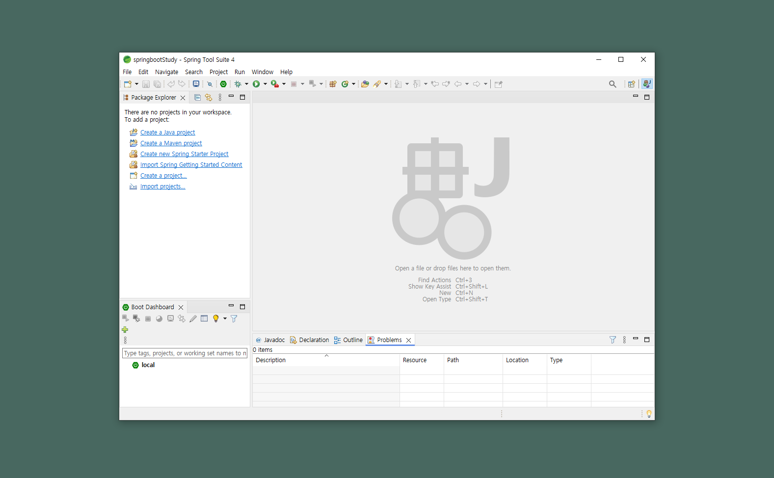Click the green Run play button
Image resolution: width=774 pixels, height=478 pixels.
pyautogui.click(x=256, y=84)
